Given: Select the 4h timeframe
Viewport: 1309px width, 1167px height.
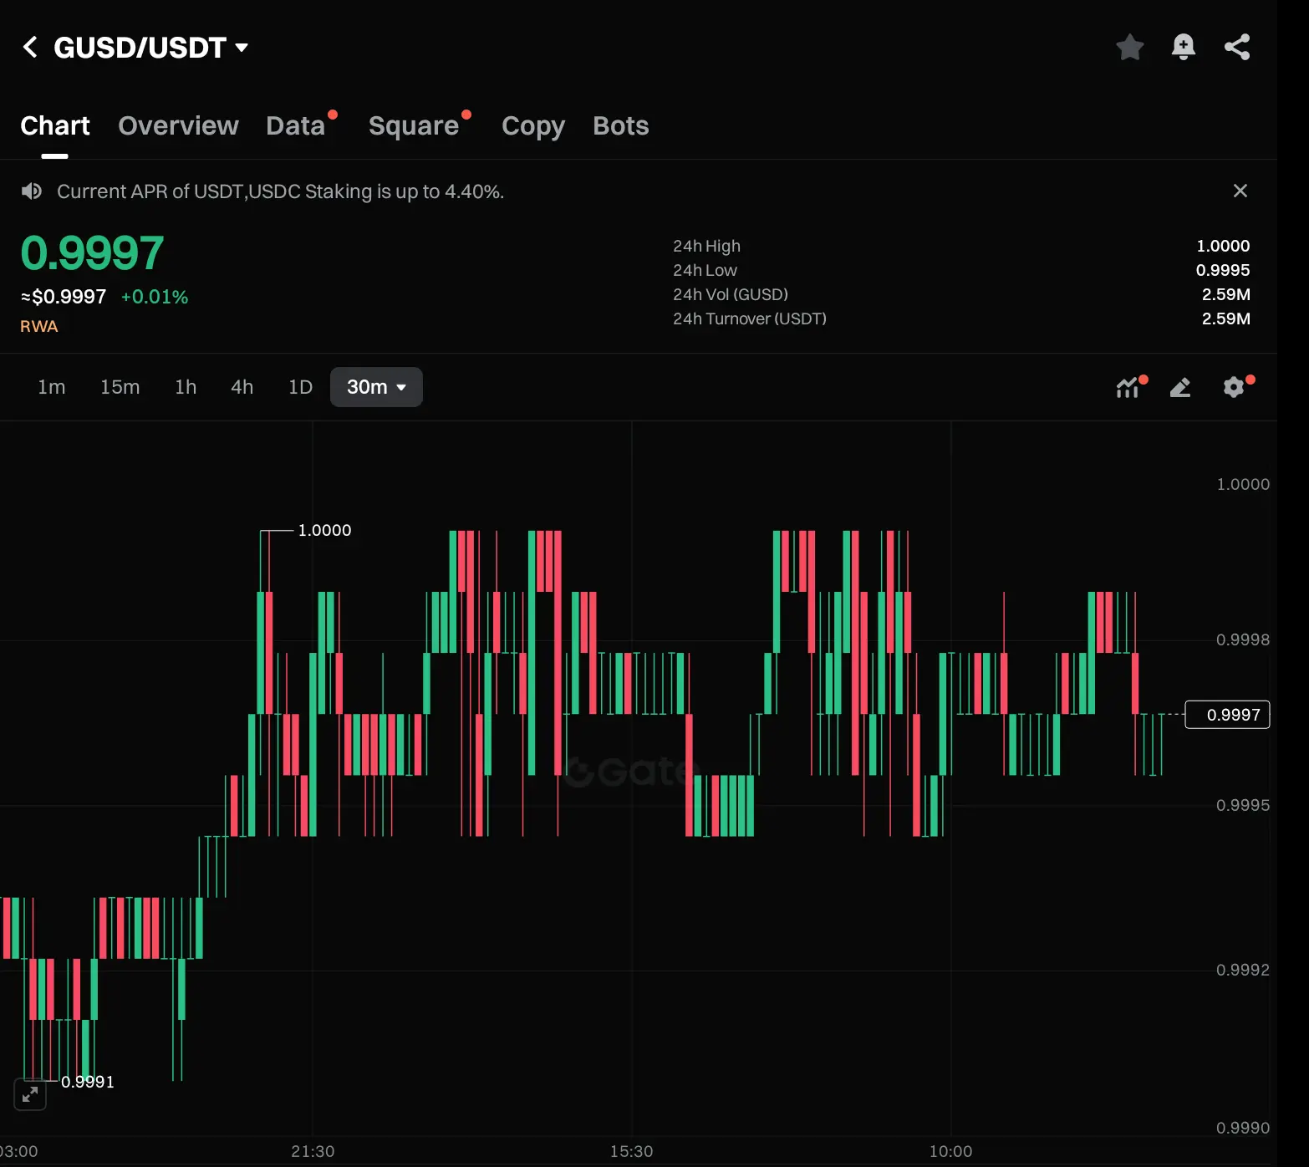Looking at the screenshot, I should [242, 387].
